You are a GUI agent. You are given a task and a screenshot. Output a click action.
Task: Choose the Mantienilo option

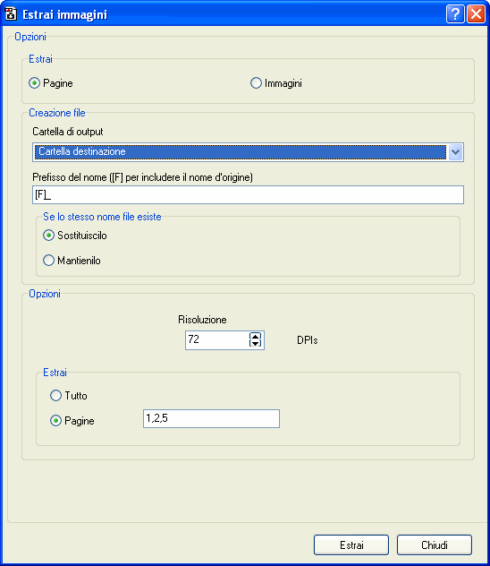(x=48, y=261)
